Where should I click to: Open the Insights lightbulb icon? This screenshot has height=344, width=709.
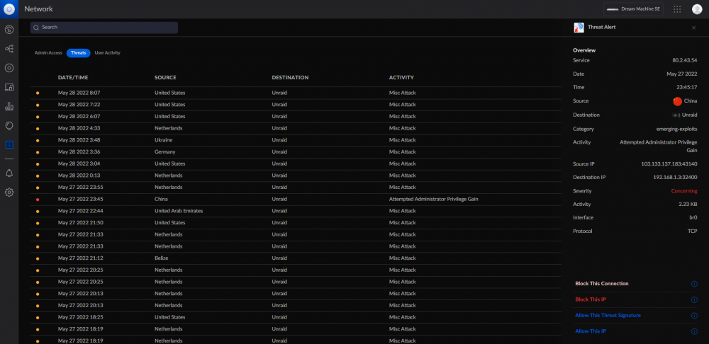tap(9, 125)
